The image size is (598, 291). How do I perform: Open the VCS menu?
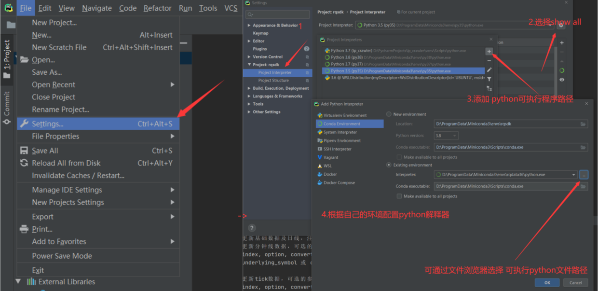coord(231,8)
